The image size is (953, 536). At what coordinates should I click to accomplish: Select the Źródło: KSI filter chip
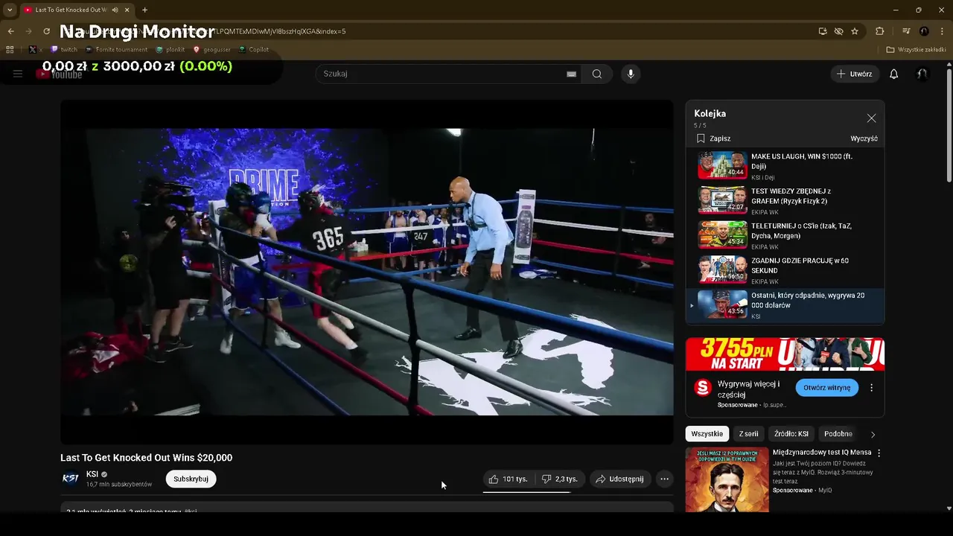coord(791,433)
